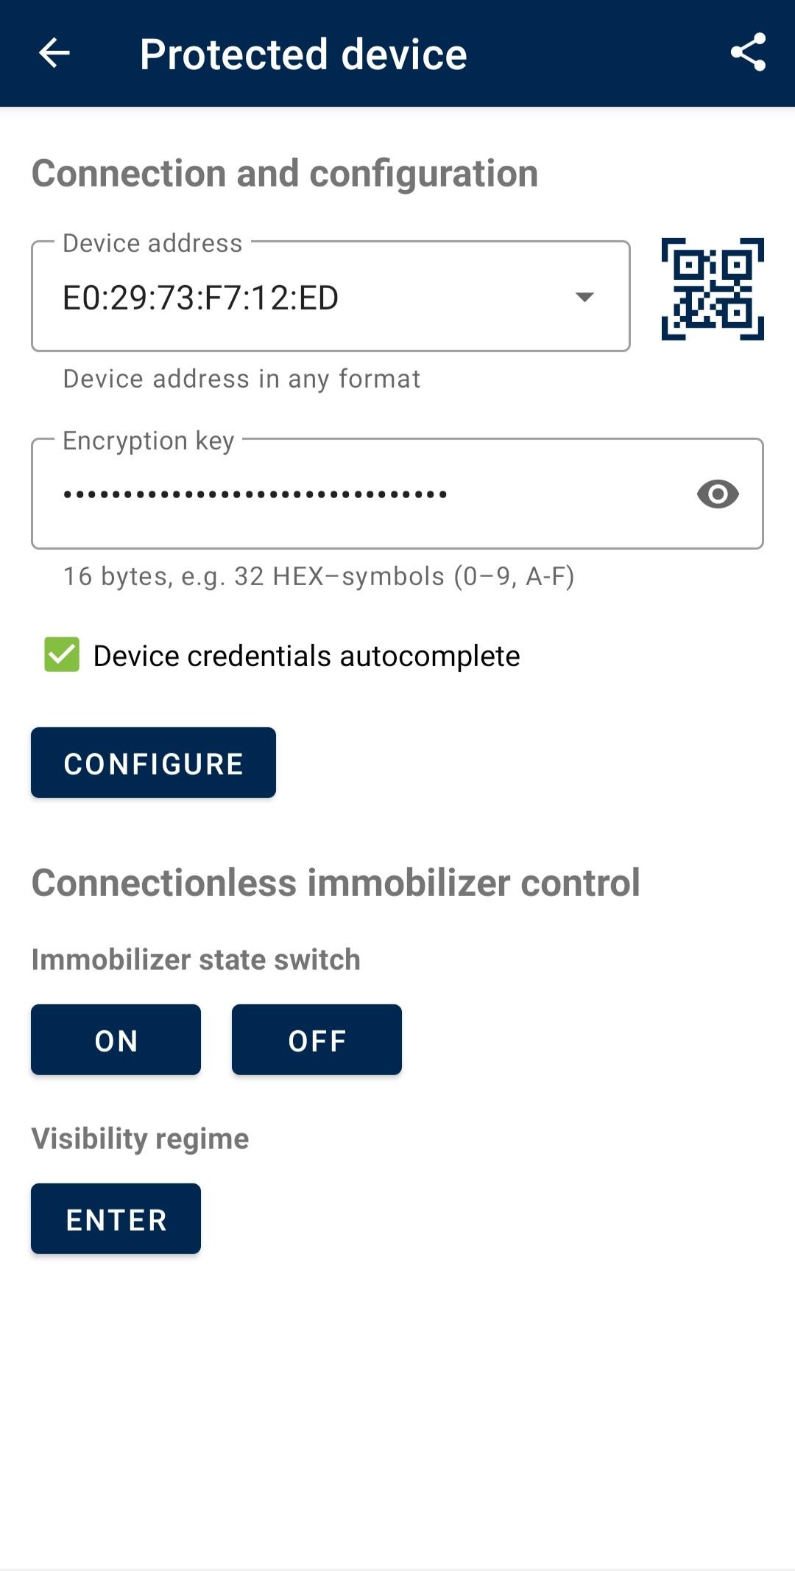Click the 'Protected device' title
Image resolution: width=795 pixels, height=1571 pixels.
pos(303,54)
